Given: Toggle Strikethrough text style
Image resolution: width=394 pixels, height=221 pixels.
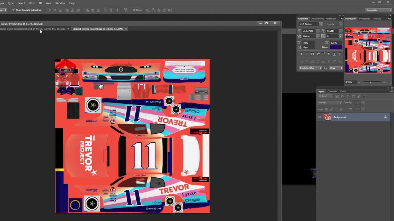Looking at the screenshot, I should tap(340, 54).
